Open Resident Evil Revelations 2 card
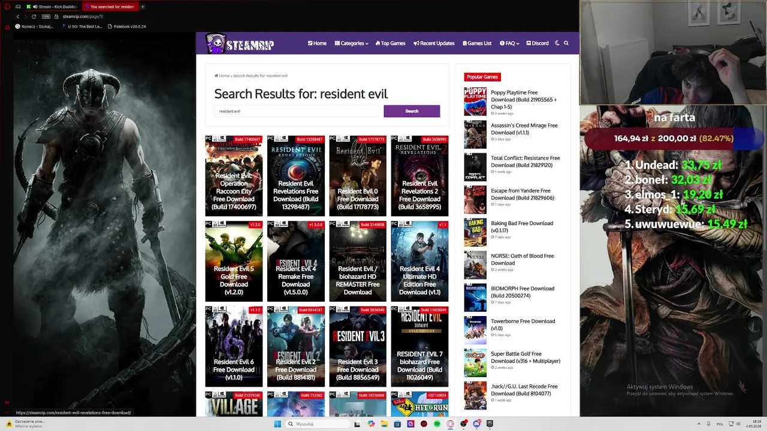The image size is (767, 431). coord(419,176)
